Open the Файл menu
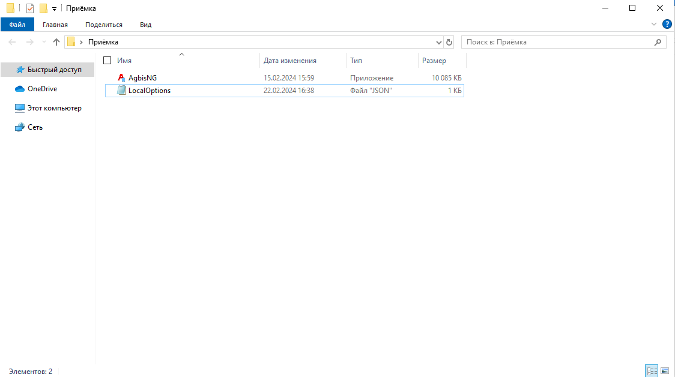Image resolution: width=675 pixels, height=377 pixels. [17, 25]
